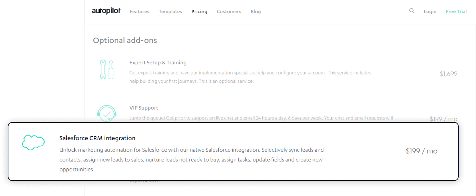Select the VIP Support heading
Screen dimensions: 476x196
click(144, 108)
